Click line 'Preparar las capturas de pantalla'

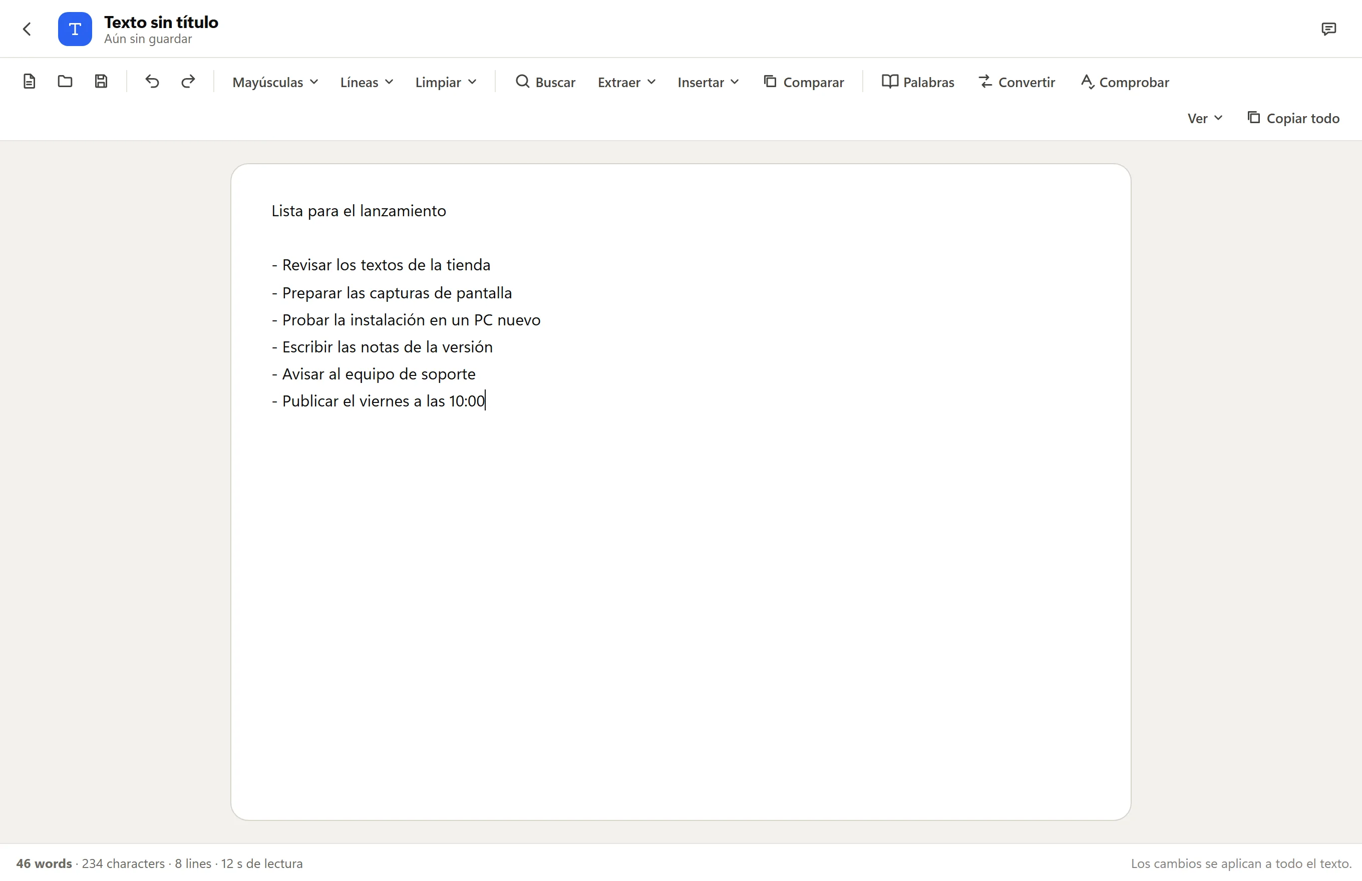coord(392,293)
